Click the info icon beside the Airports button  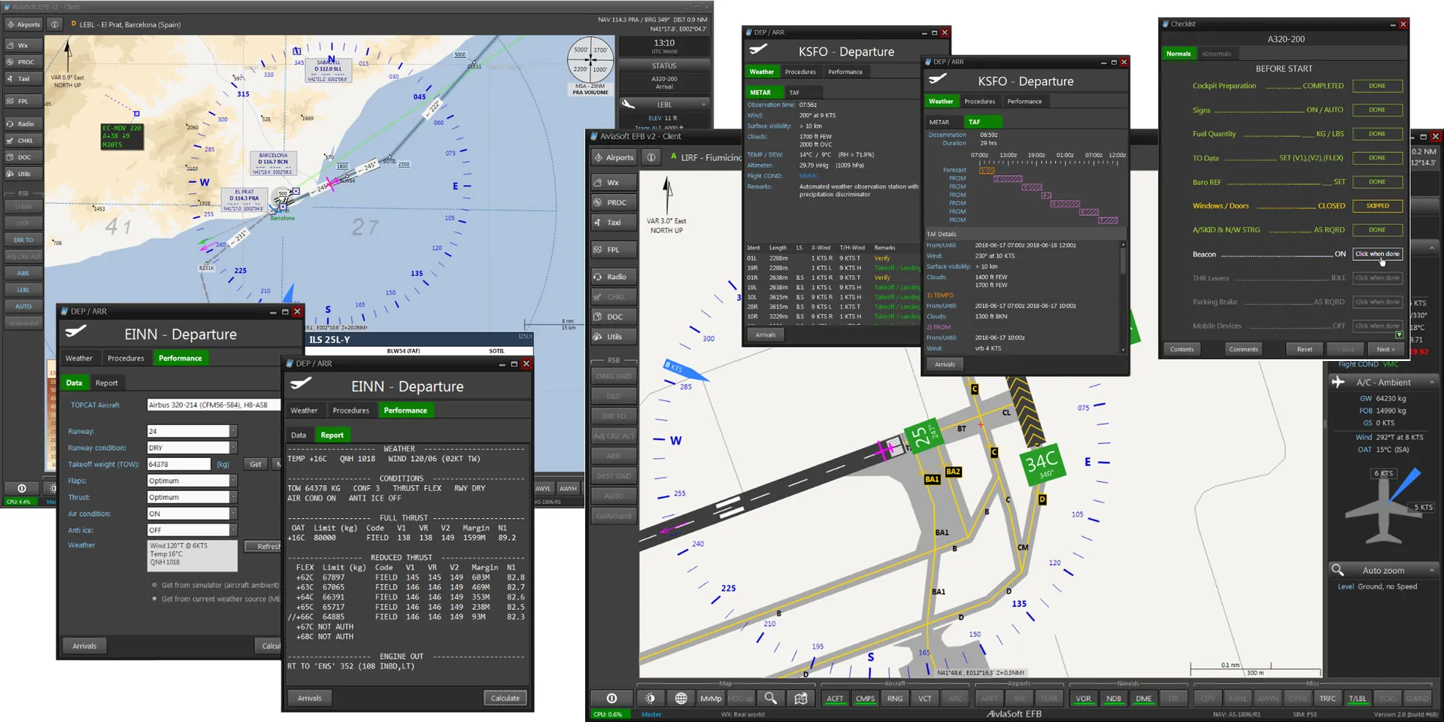coord(651,157)
